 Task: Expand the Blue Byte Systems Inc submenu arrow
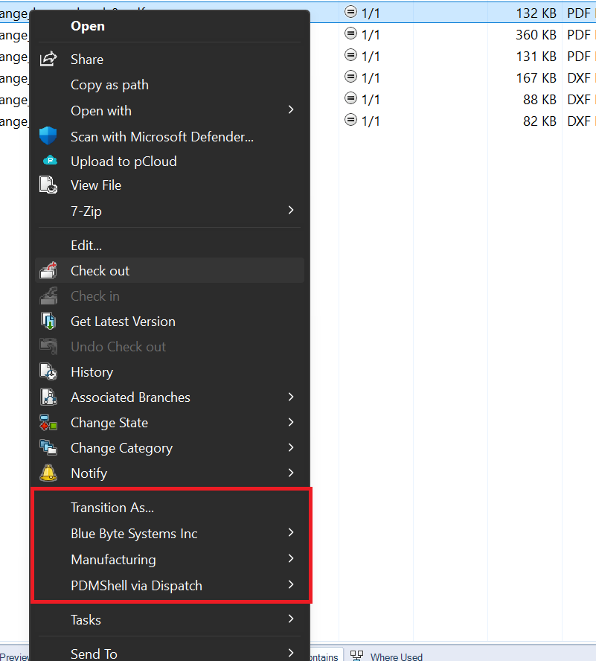click(291, 533)
